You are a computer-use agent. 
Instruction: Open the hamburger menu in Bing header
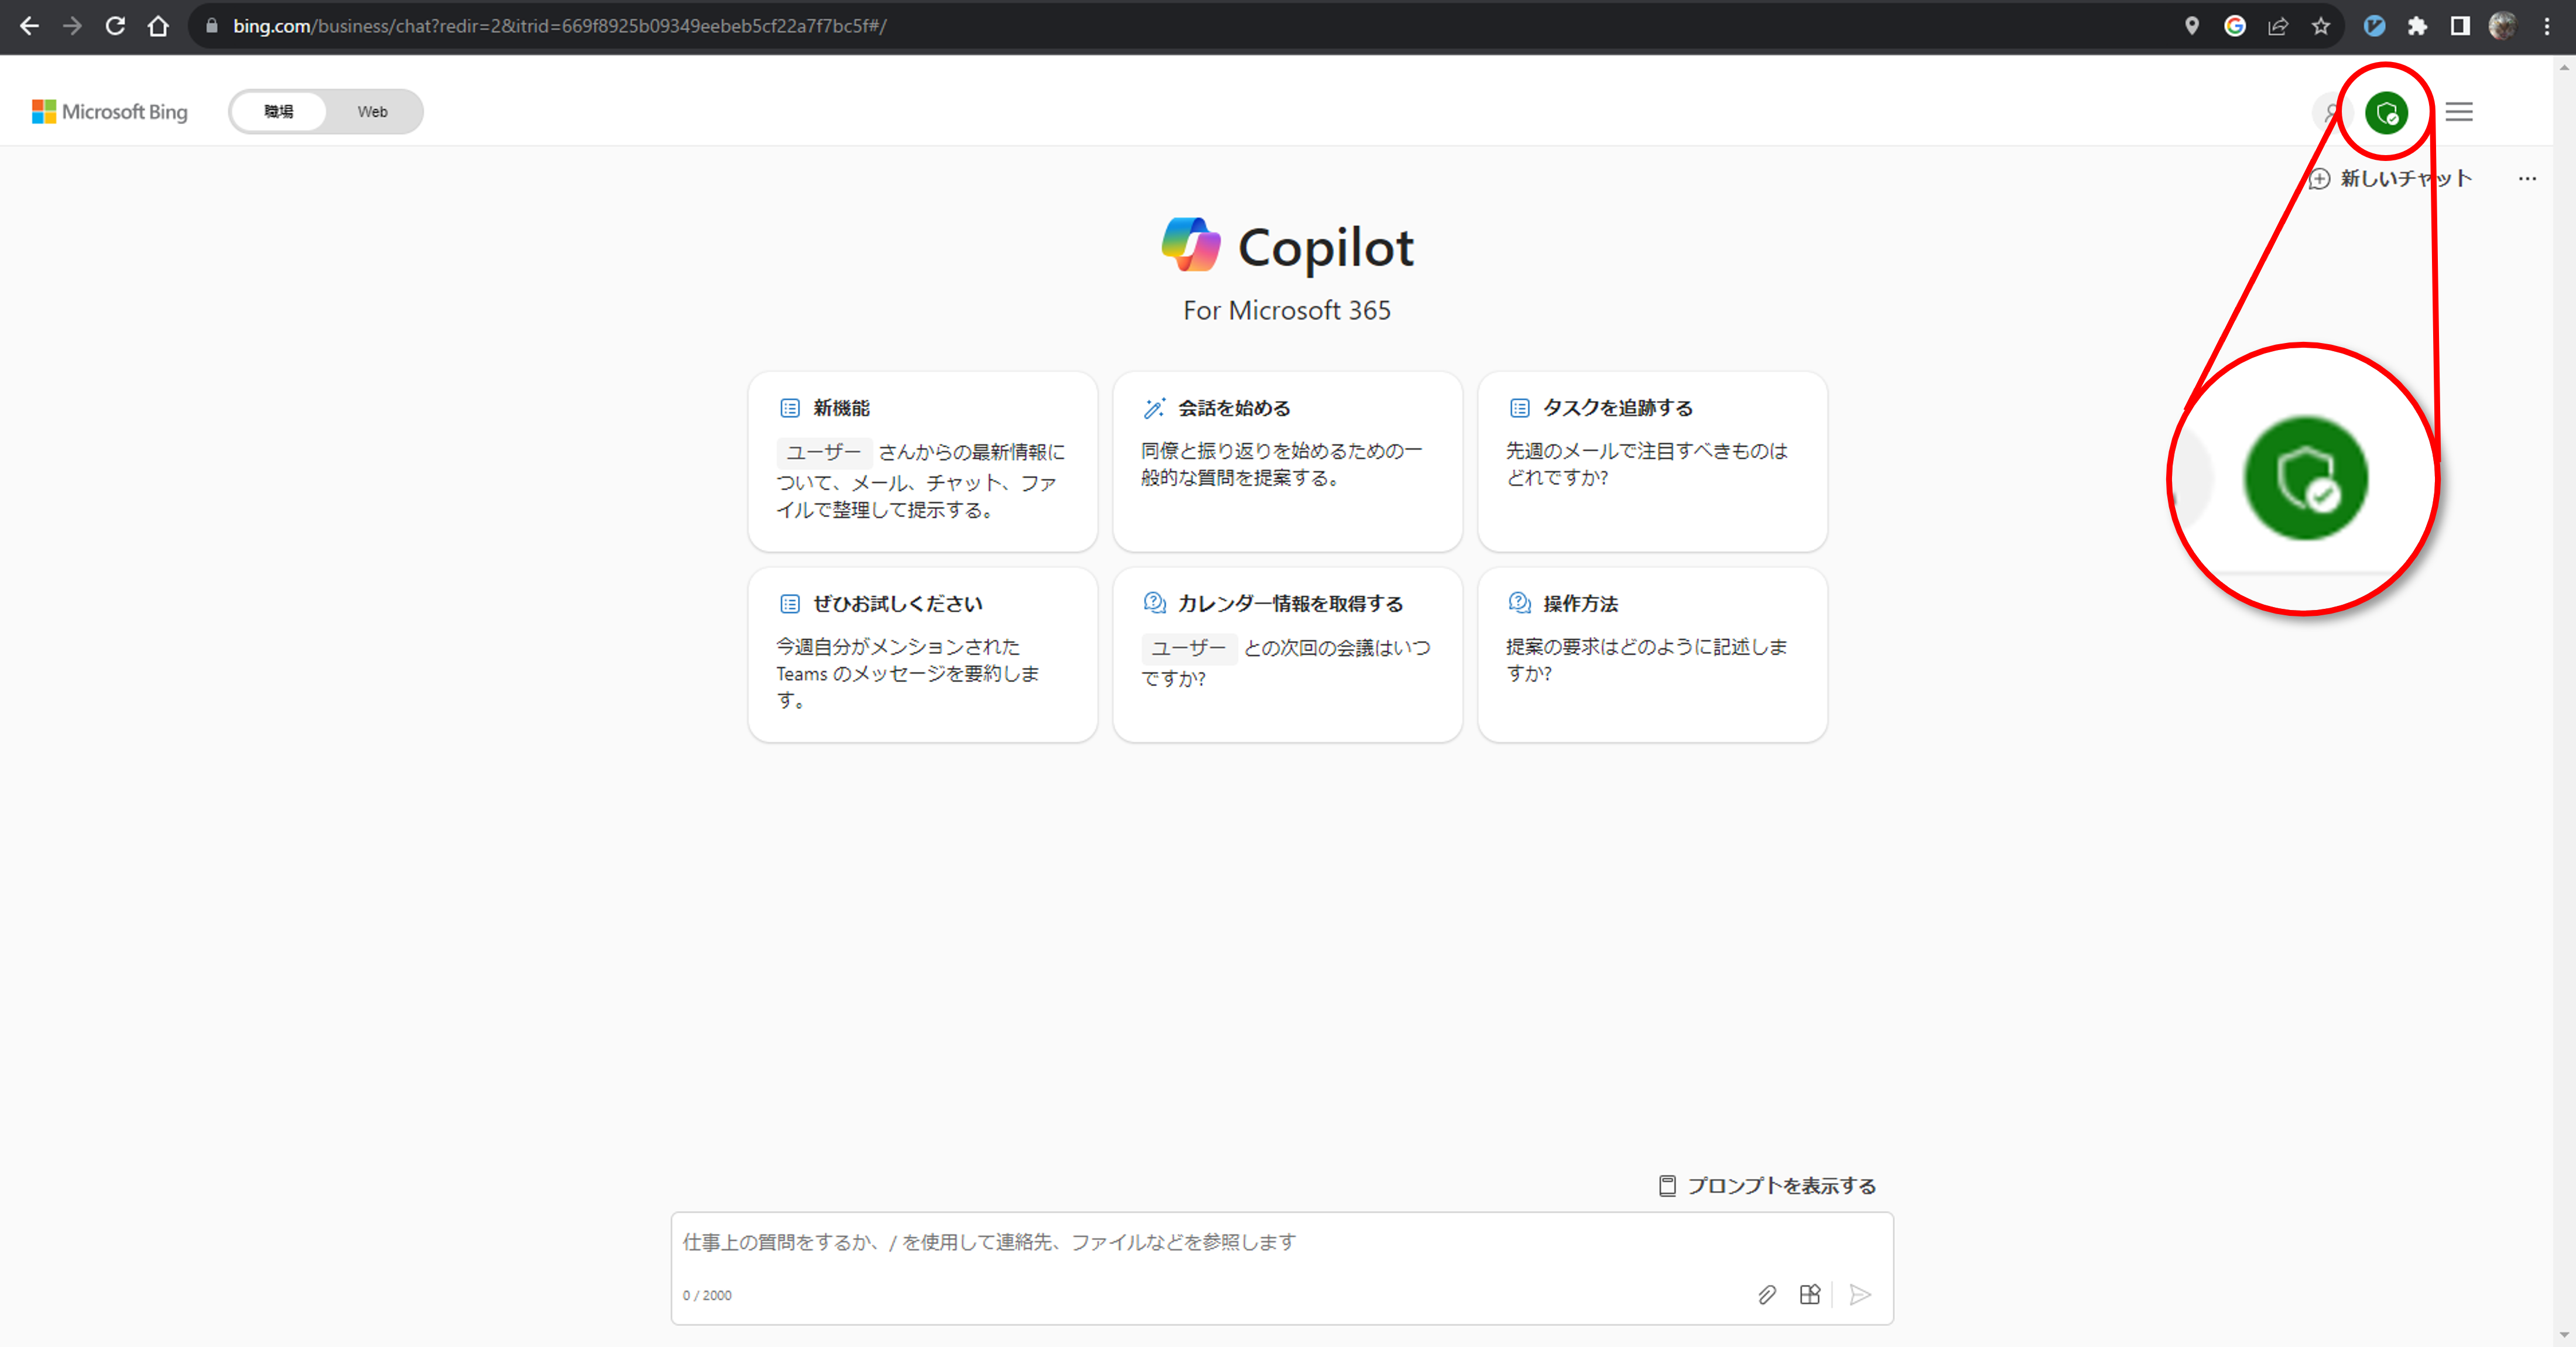pyautogui.click(x=2459, y=112)
